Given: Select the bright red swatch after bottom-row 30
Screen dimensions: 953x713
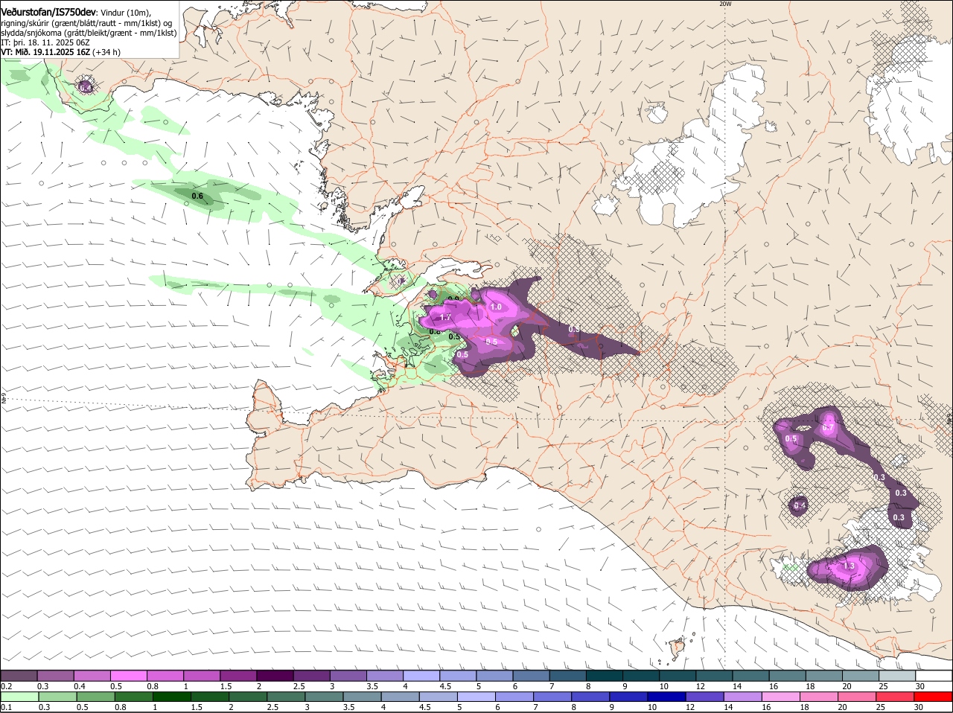Looking at the screenshot, I should click(x=934, y=697).
